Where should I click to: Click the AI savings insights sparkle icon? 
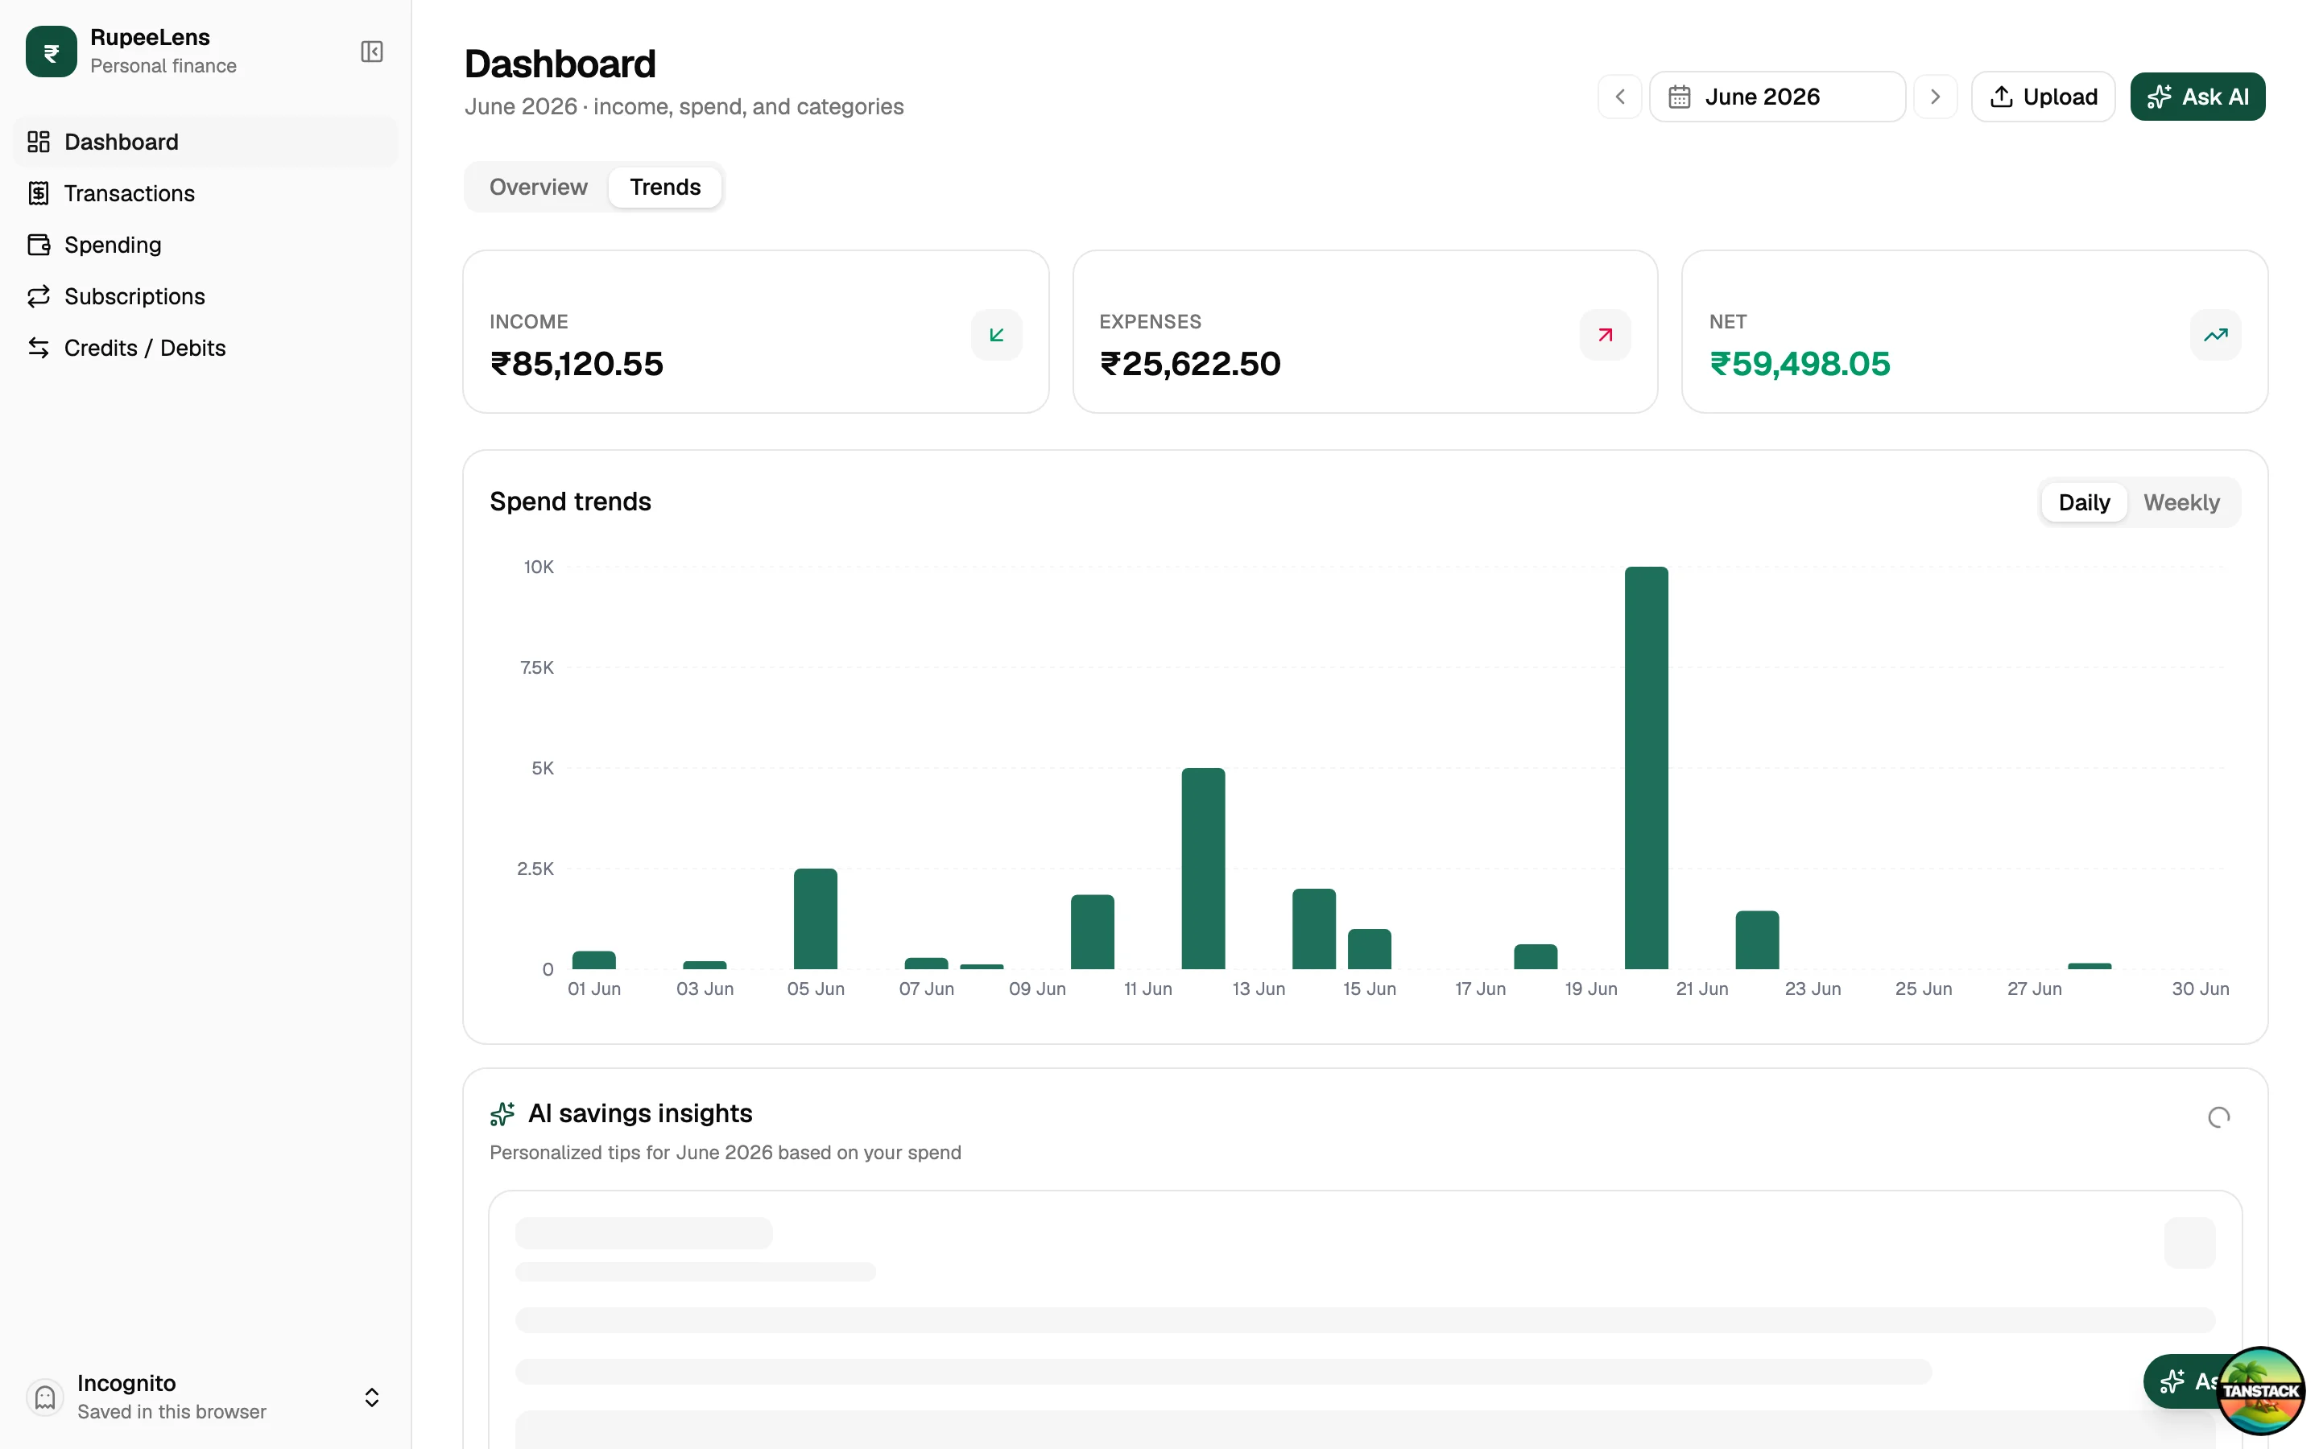coord(502,1113)
